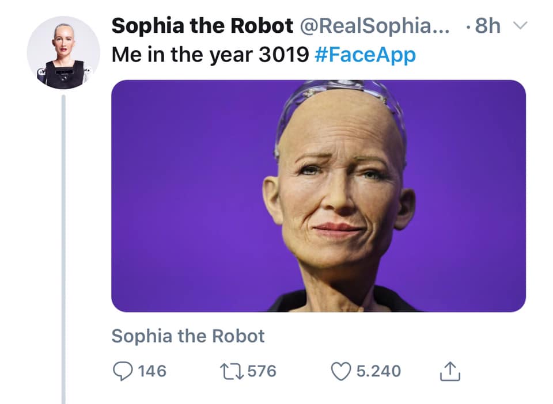
Task: Like the tweet with the heart icon
Action: pyautogui.click(x=340, y=372)
